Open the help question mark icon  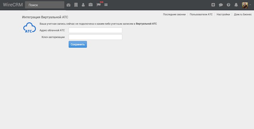point(229,5)
